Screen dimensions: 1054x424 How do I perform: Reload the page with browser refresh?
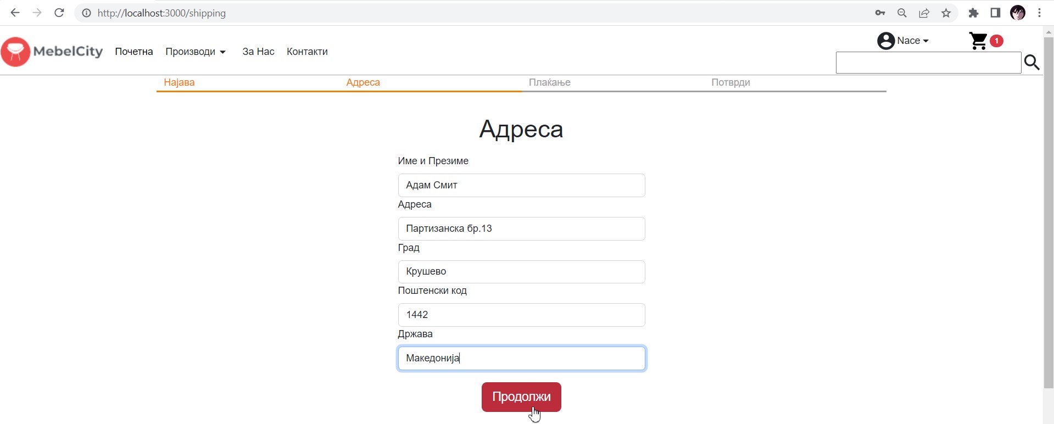(59, 13)
